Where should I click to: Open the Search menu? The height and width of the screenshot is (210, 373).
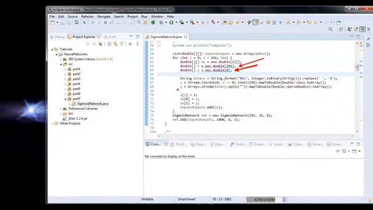tap(119, 16)
